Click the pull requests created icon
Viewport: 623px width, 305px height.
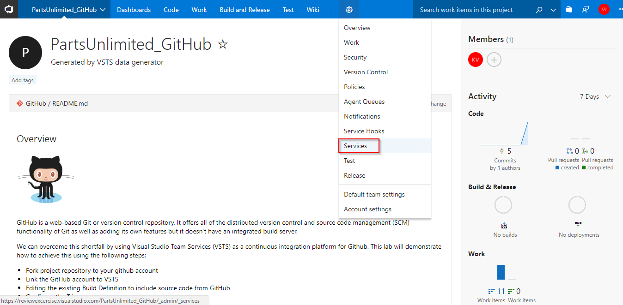(x=569, y=151)
